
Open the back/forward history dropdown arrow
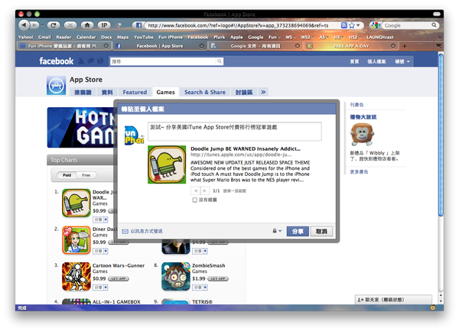point(42,25)
